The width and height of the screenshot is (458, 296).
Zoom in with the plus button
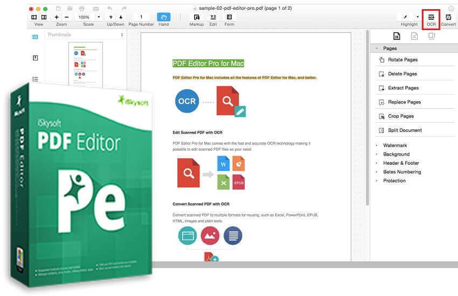pos(57,17)
